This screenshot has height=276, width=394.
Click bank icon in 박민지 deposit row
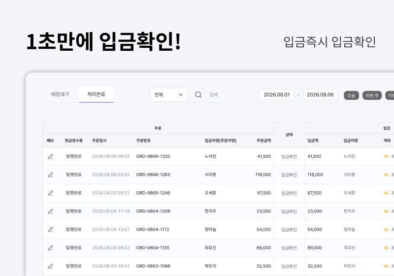[x=386, y=266]
